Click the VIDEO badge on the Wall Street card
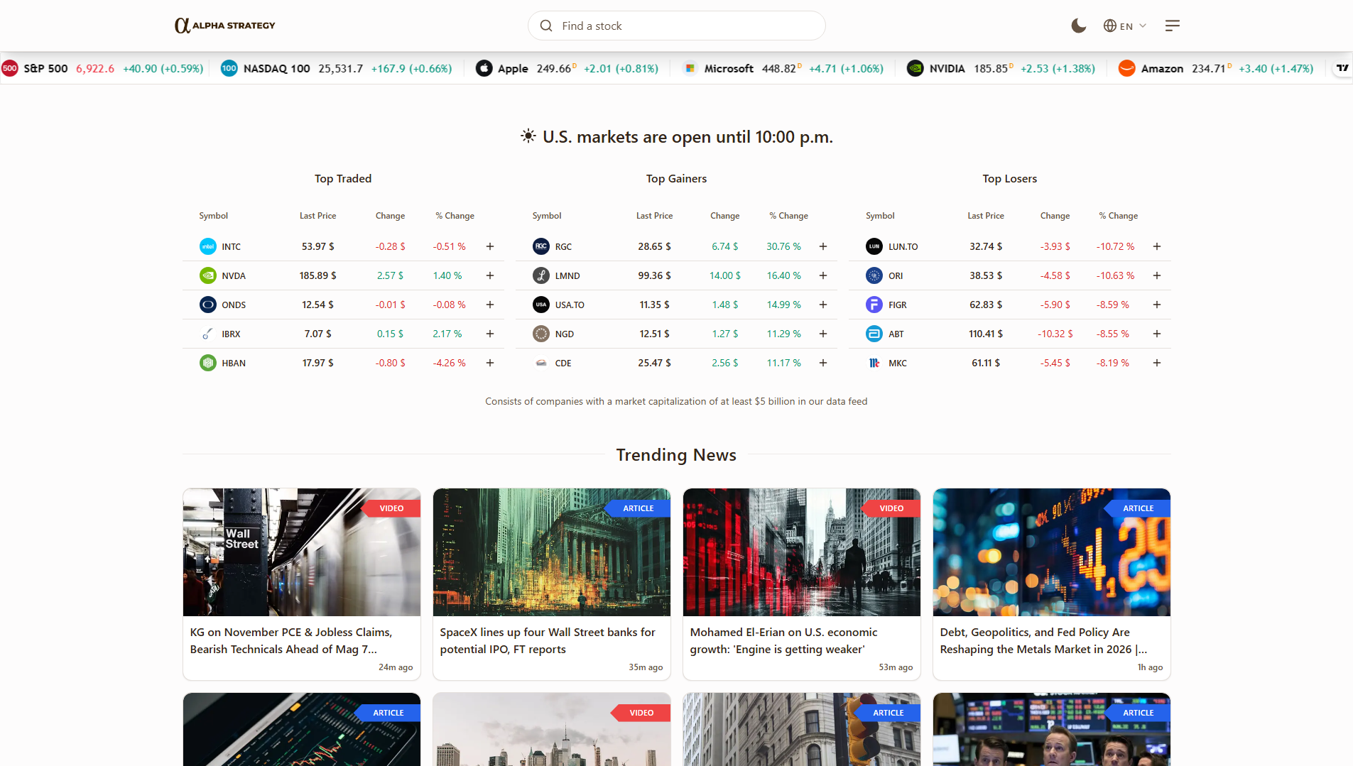Viewport: 1353px width, 766px height. (390, 508)
